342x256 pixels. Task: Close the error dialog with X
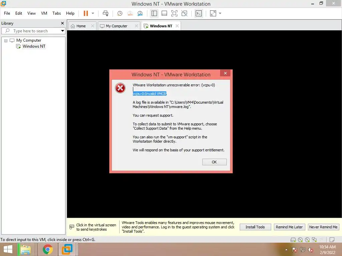[225, 73]
